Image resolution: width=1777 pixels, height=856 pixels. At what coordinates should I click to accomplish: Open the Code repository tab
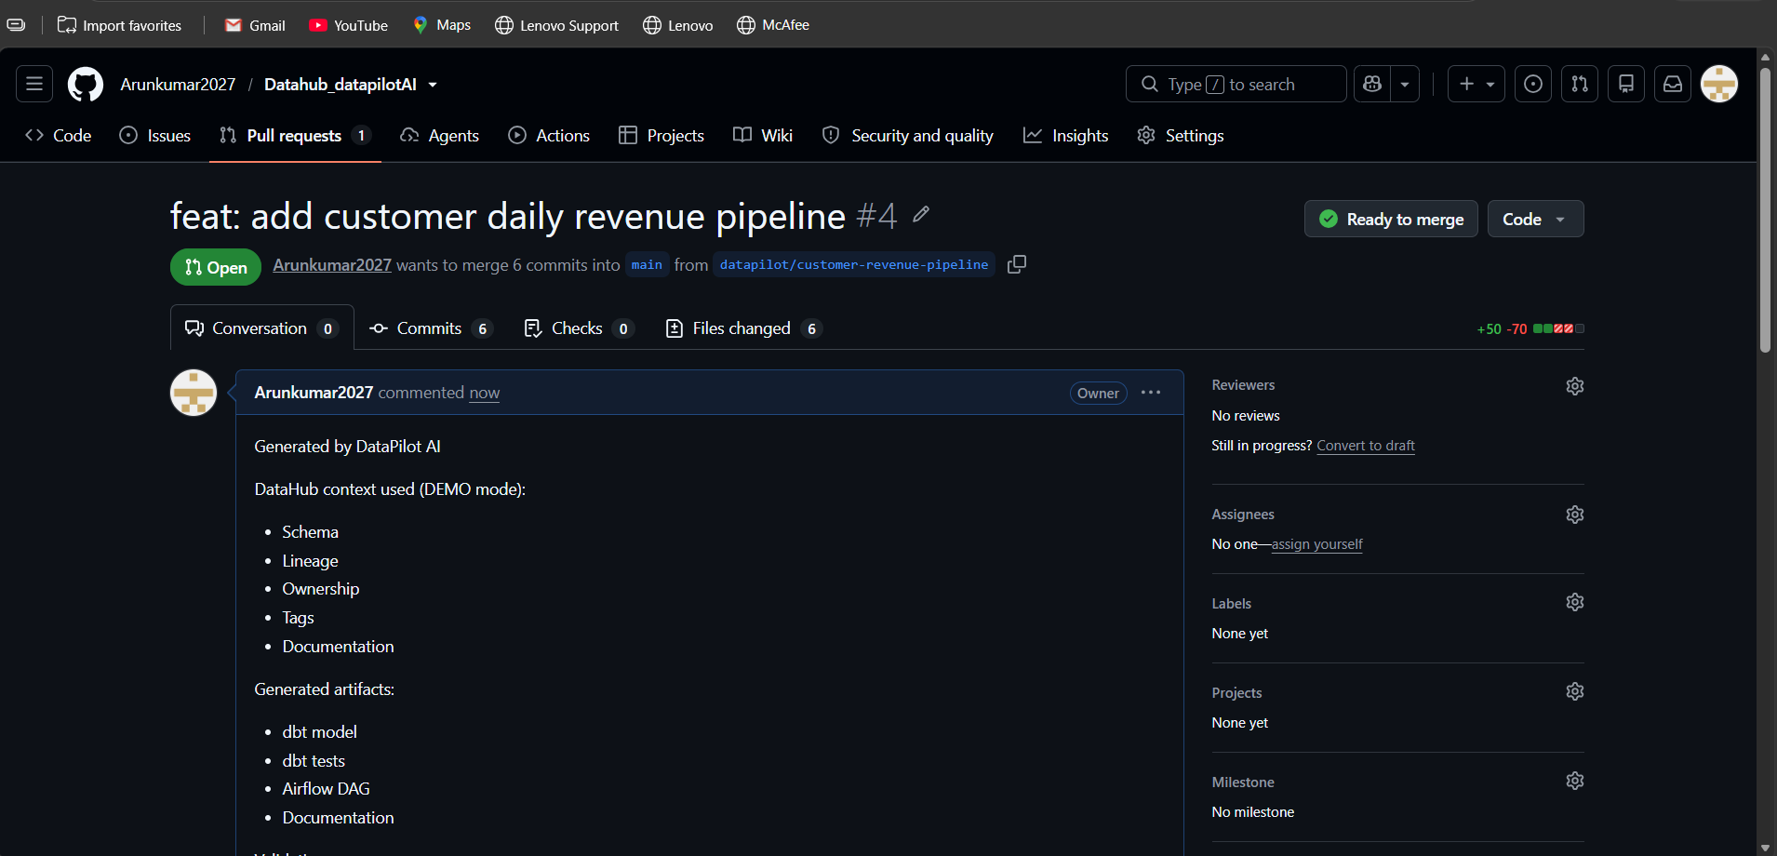(59, 136)
